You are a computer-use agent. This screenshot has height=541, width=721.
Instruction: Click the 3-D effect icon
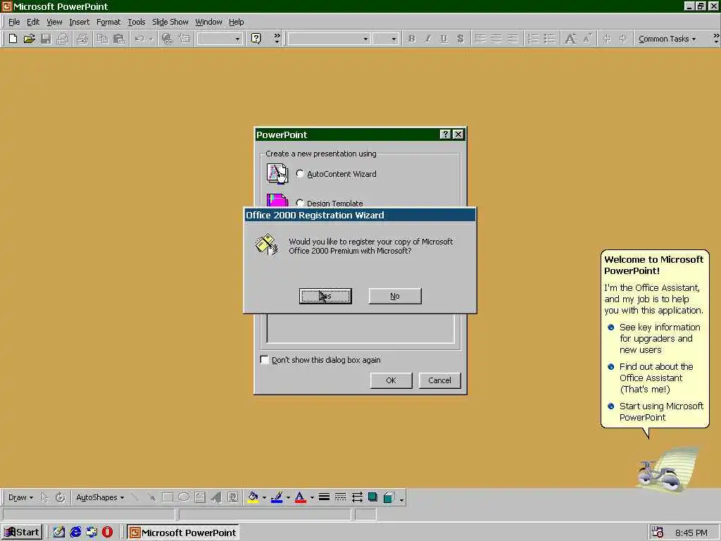coord(389,497)
